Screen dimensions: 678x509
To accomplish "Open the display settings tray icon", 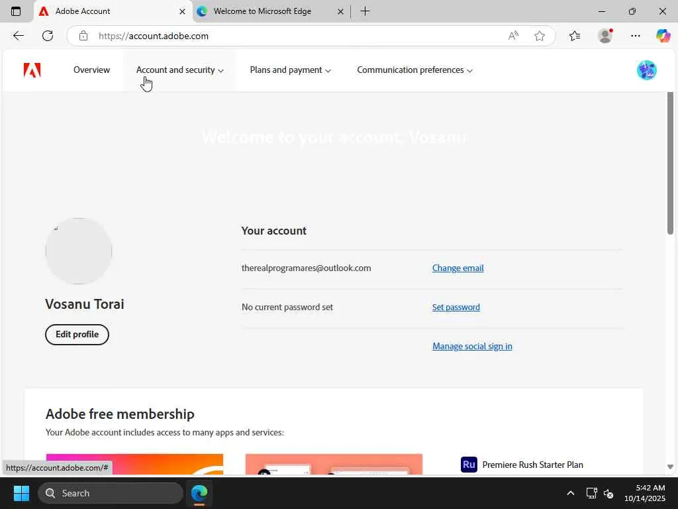I will coord(591,493).
